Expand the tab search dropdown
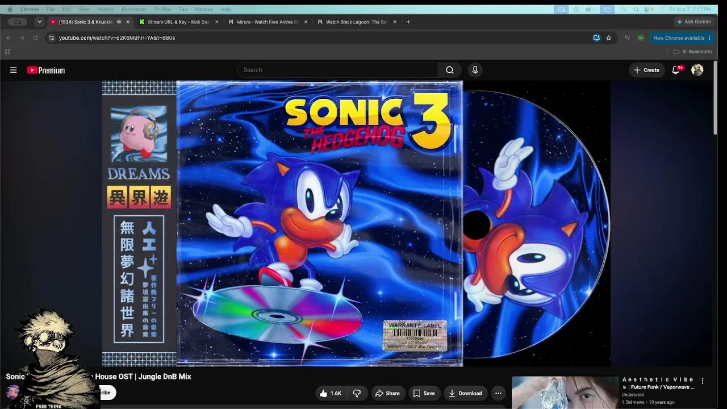 tap(39, 22)
